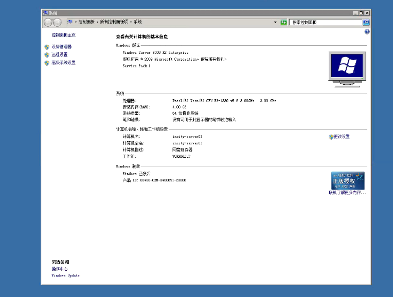Viewport: 393px width, 297px height.
Task: Click the Service Pack 1 text
Action: (x=136, y=66)
